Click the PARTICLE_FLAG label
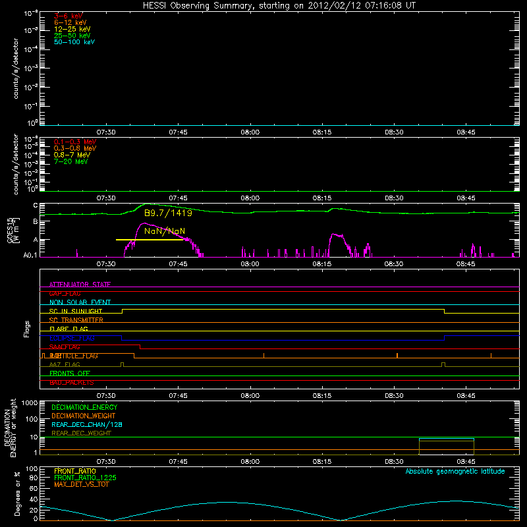Screen dimensions: 527x527 pos(74,356)
